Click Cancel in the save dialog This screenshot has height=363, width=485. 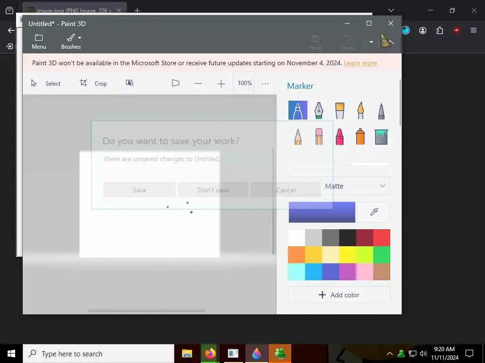pyautogui.click(x=286, y=190)
